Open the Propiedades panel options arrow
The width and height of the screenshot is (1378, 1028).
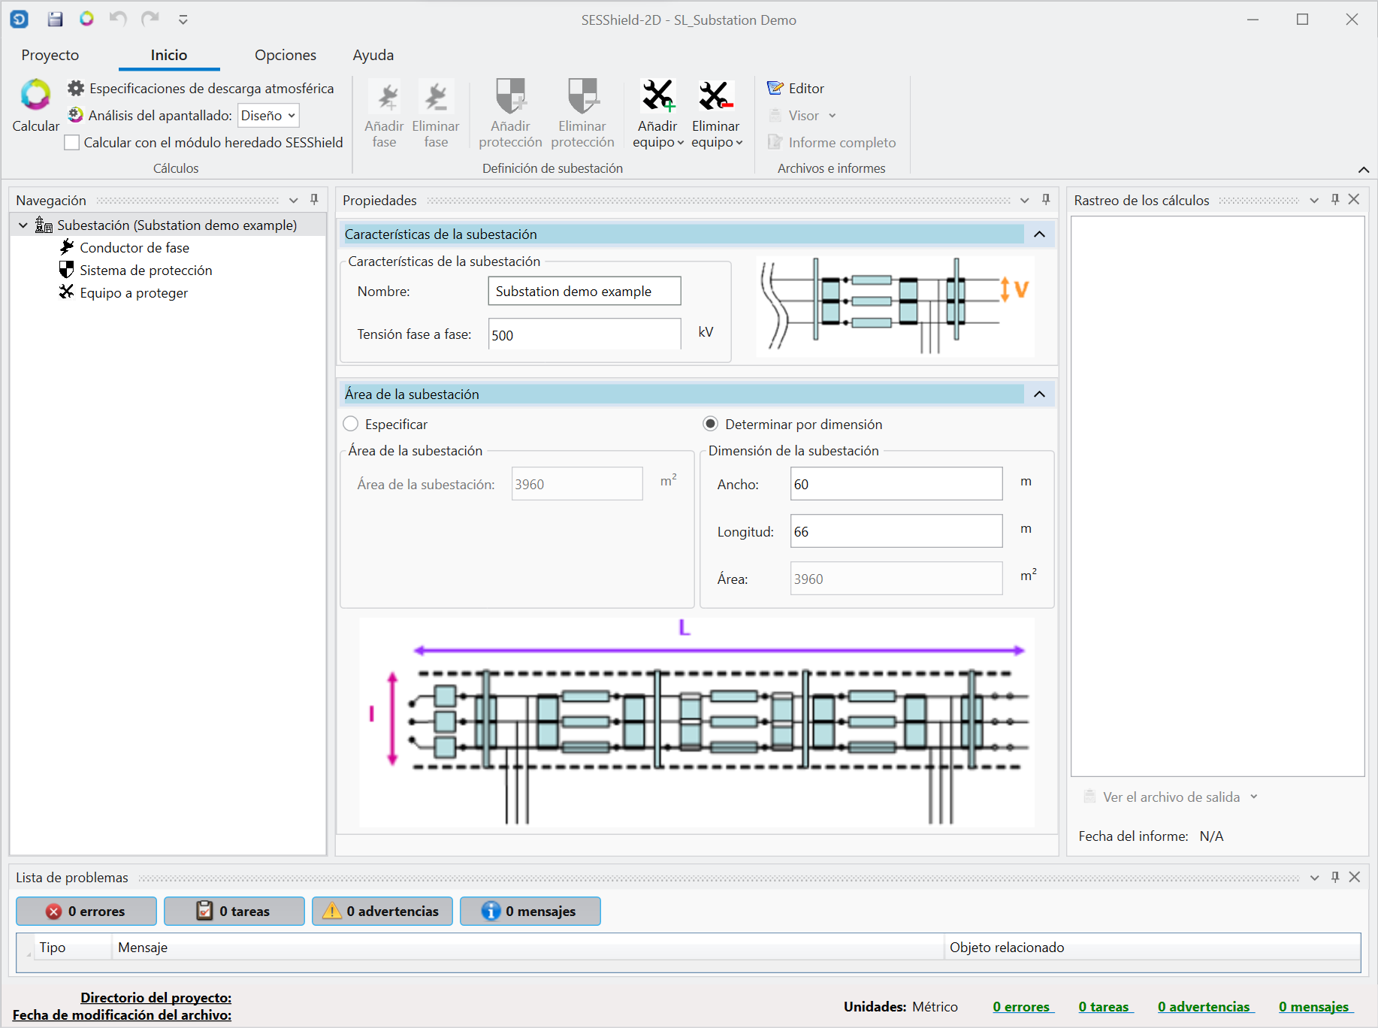click(x=1025, y=201)
